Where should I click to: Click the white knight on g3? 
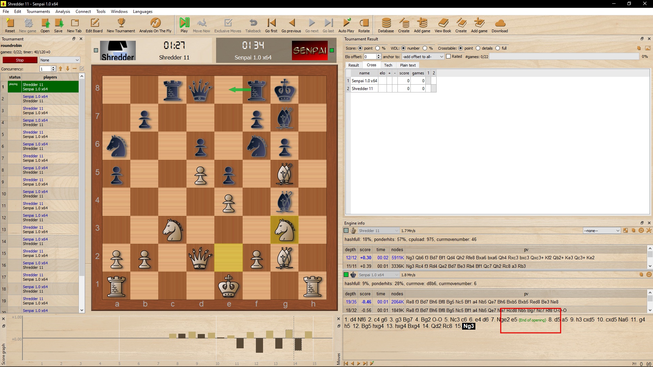284,230
